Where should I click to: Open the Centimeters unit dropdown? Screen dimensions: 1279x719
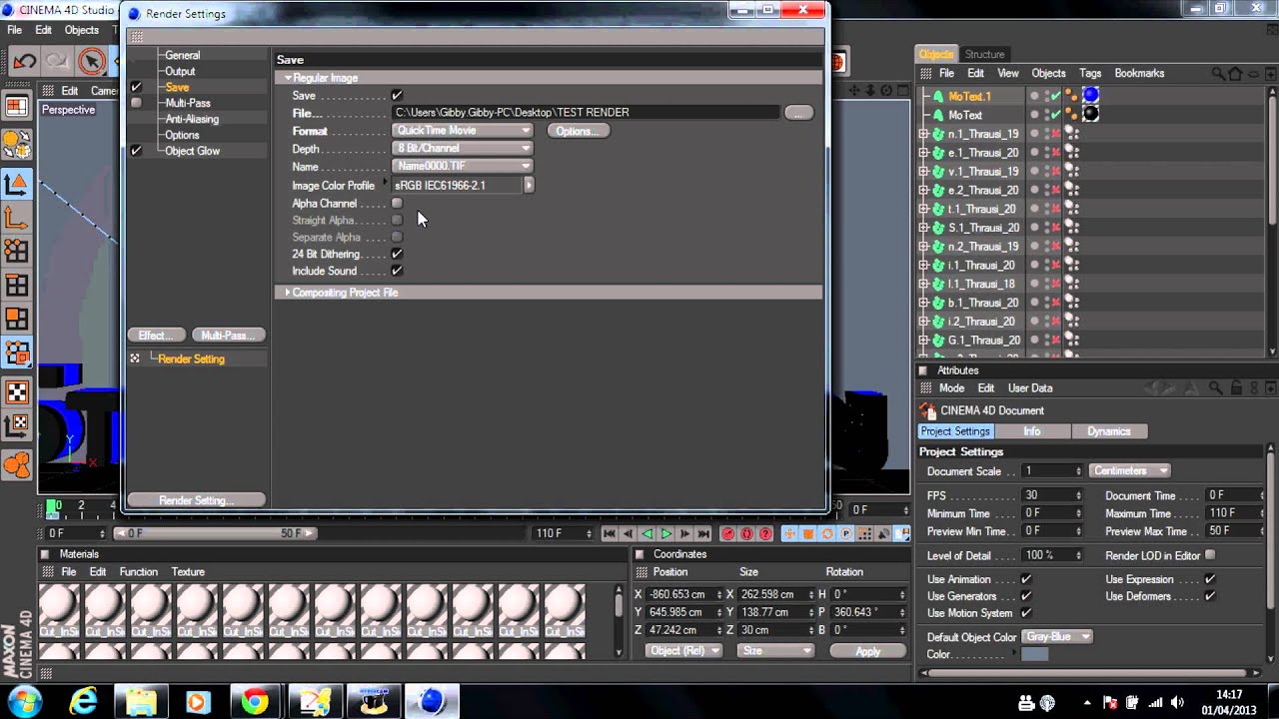1129,471
